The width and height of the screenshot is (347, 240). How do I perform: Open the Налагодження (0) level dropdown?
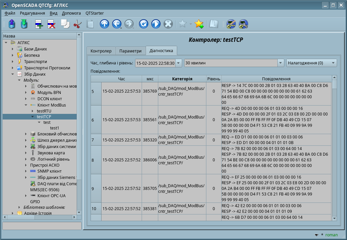tap(333, 63)
